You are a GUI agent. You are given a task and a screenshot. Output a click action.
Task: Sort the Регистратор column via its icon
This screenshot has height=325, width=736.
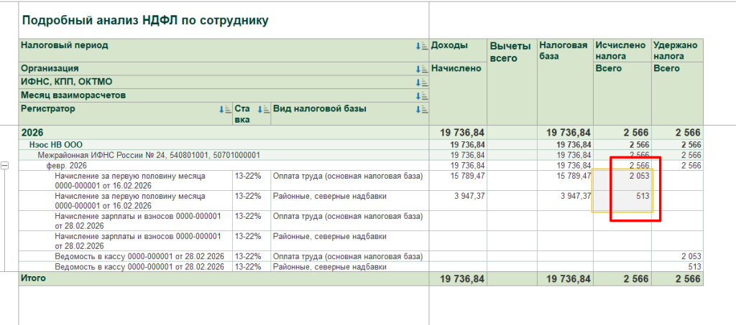tap(226, 109)
